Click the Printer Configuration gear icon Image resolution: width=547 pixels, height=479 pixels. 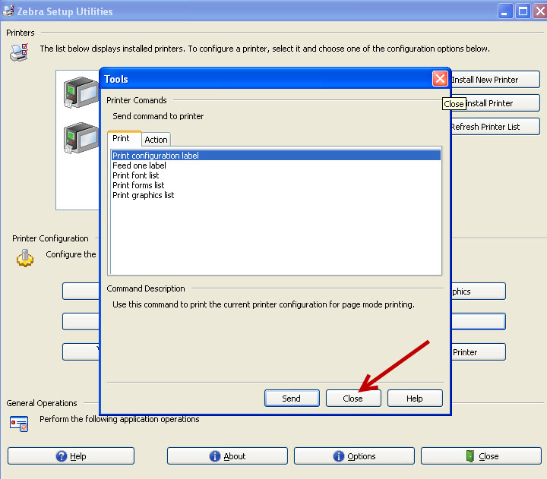pyautogui.click(x=25, y=258)
